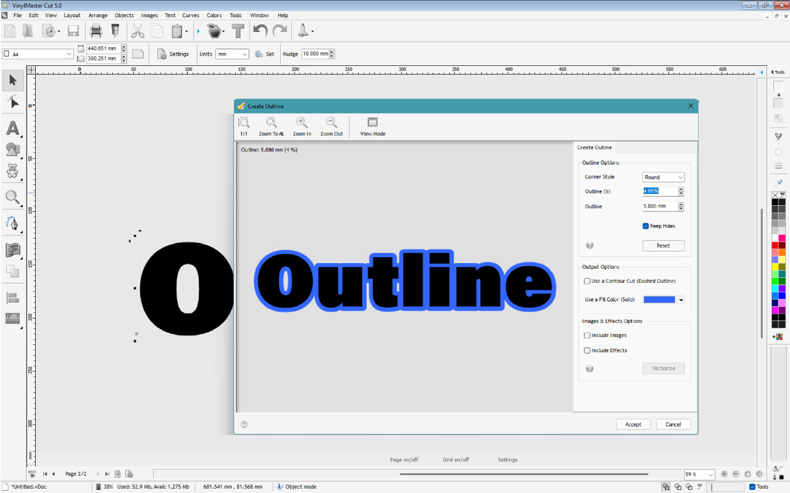Click the Accept button

633,424
